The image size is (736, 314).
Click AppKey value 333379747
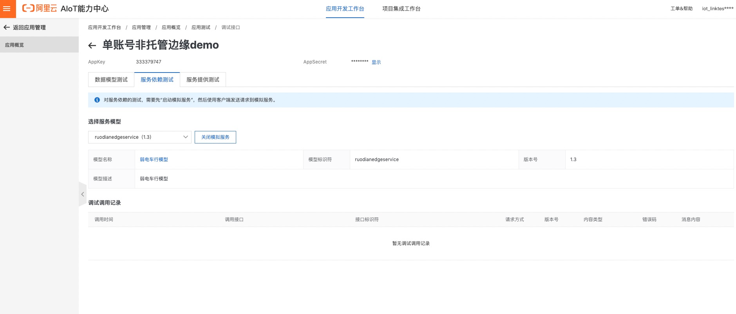tap(148, 62)
